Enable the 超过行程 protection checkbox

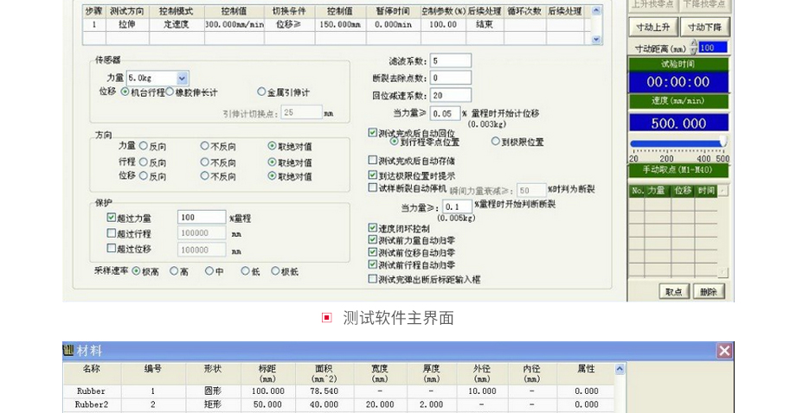[x=111, y=233]
